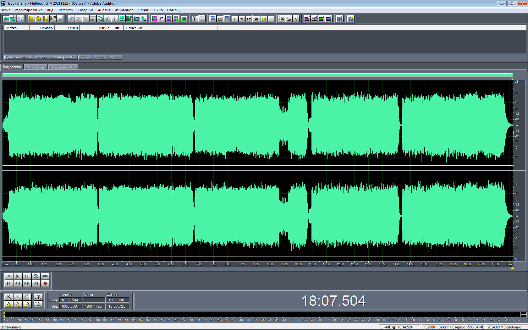Image resolution: width=528 pixels, height=330 pixels.
Task: Open CD project view toolbar icon
Action: point(20,19)
